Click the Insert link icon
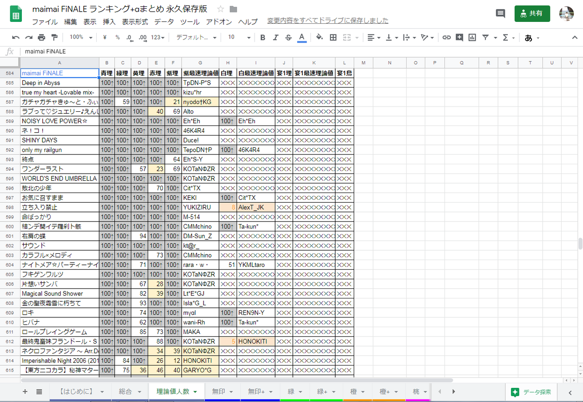Screen dimensions: 583x402 tap(446, 37)
